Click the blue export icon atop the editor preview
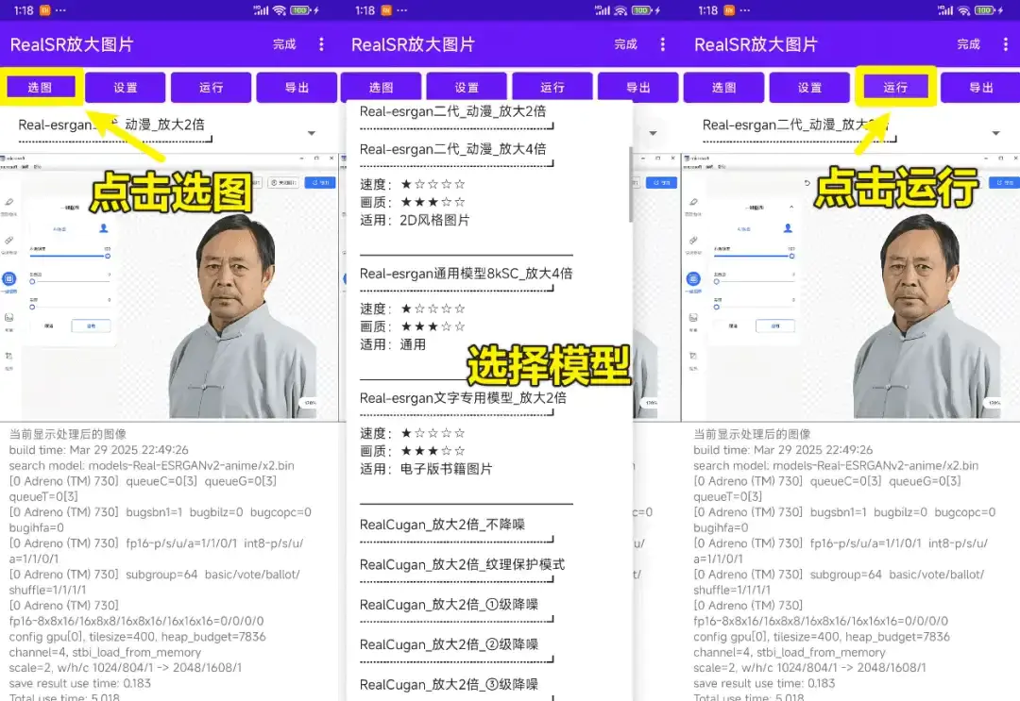 (x=319, y=182)
